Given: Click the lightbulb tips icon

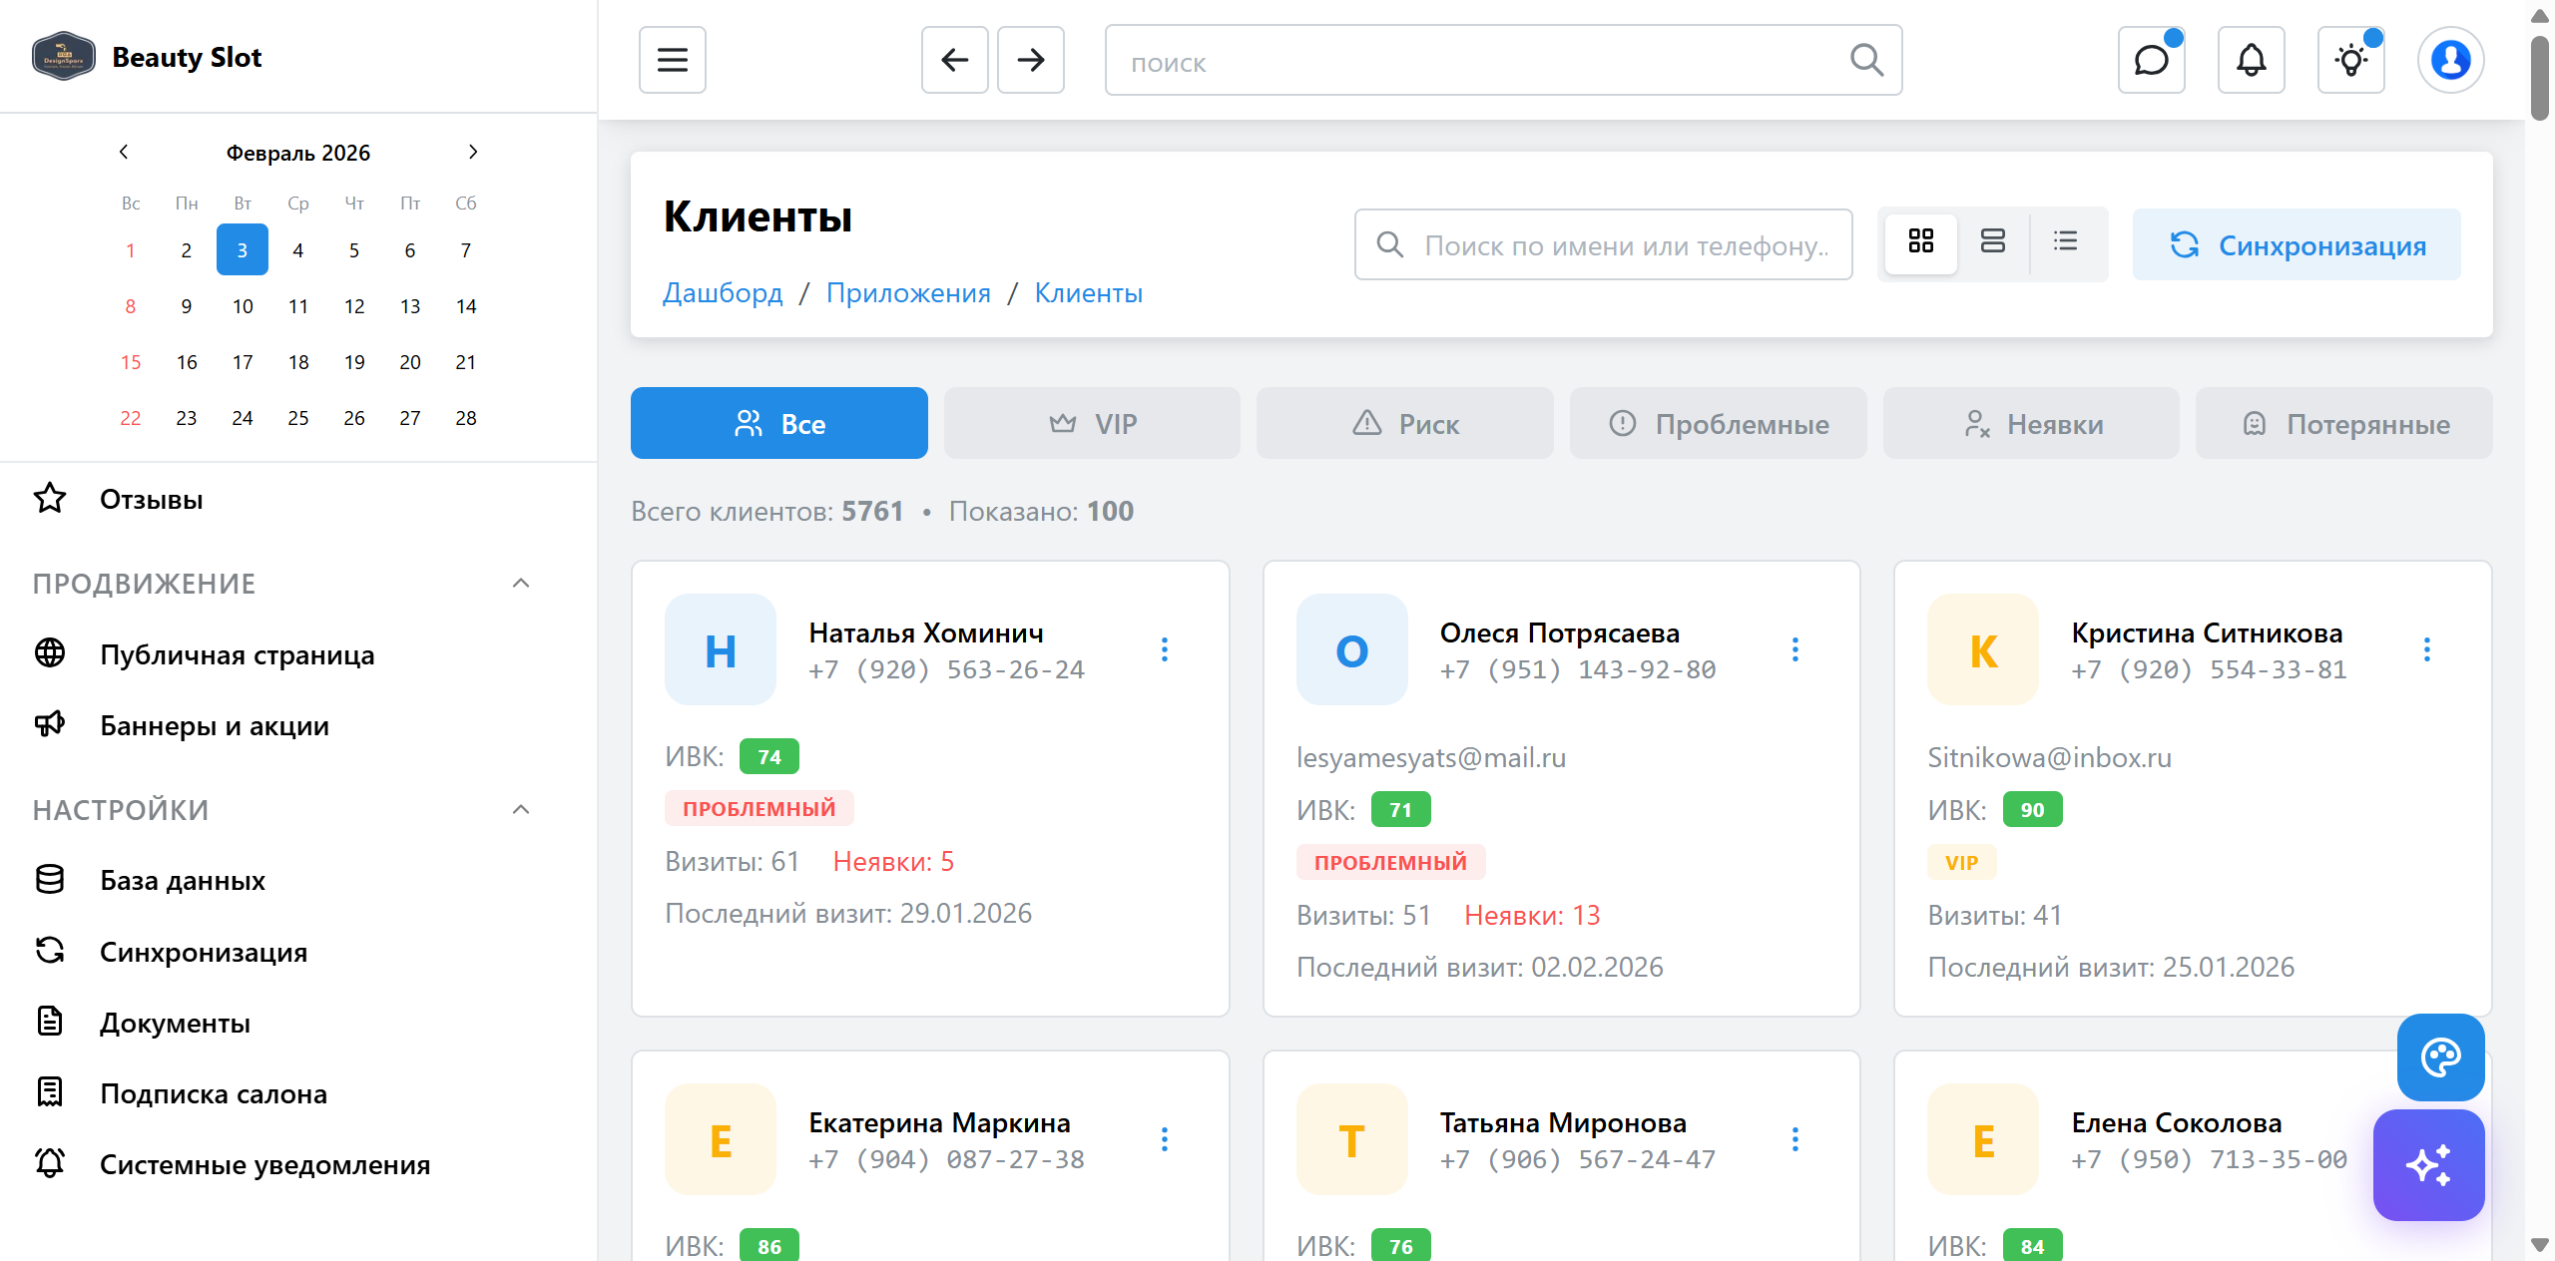Looking at the screenshot, I should coord(2350,60).
